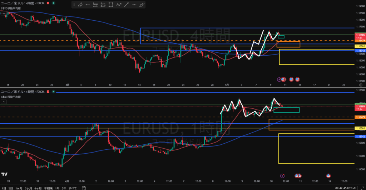This screenshot has width=366, height=190.
Task: Switch to the 1ヶ月 date range
Action: pos(18,188)
